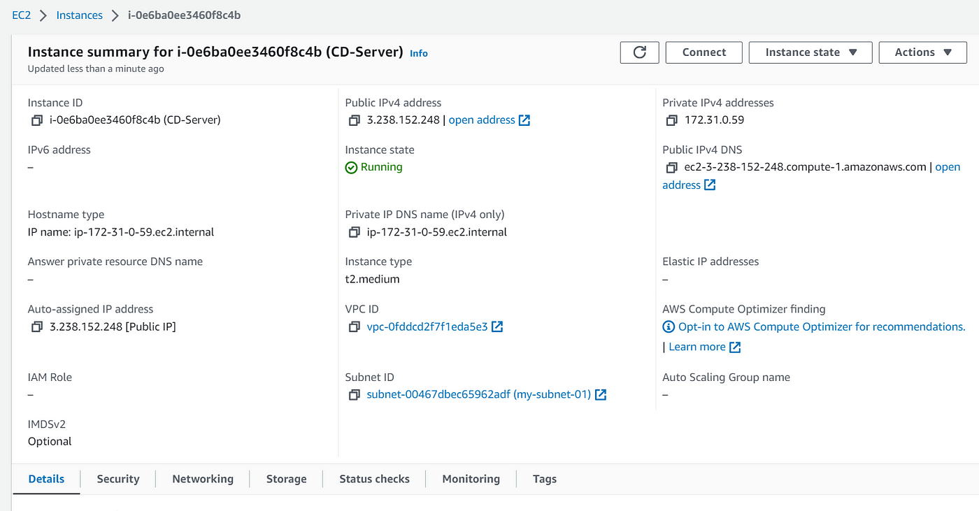This screenshot has height=511, width=979.
Task: Copy the Public IPv4 DNS name
Action: (671, 168)
